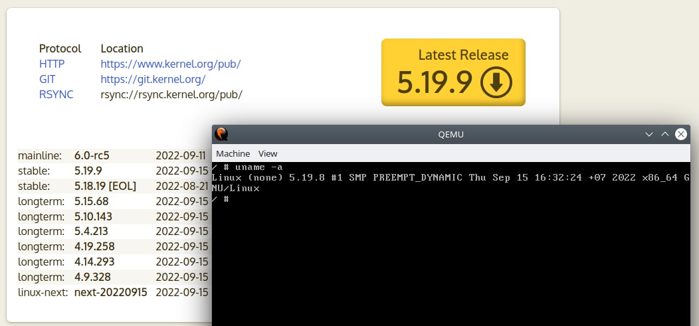Select mainline version 6.0-rc5
The height and width of the screenshot is (326, 699).
coord(92,156)
